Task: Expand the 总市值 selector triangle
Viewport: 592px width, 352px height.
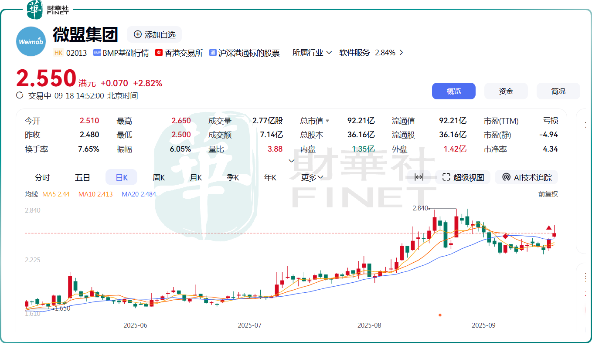Action: click(x=327, y=121)
